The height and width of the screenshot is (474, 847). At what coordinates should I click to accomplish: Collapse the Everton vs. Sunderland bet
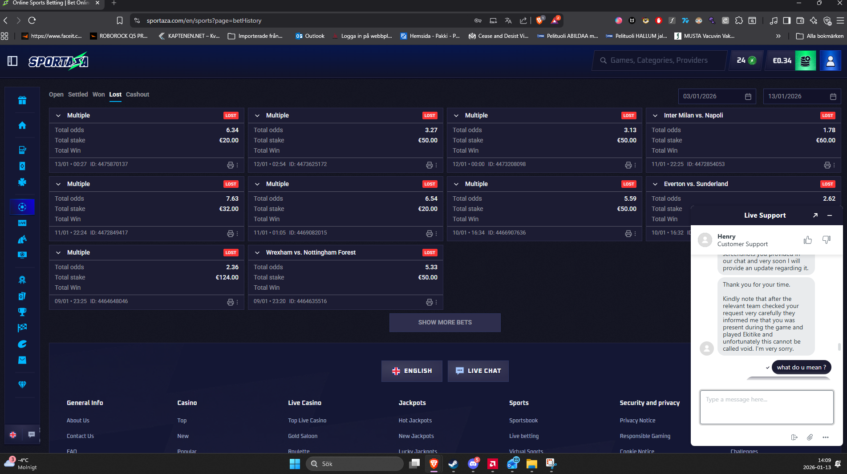655,184
